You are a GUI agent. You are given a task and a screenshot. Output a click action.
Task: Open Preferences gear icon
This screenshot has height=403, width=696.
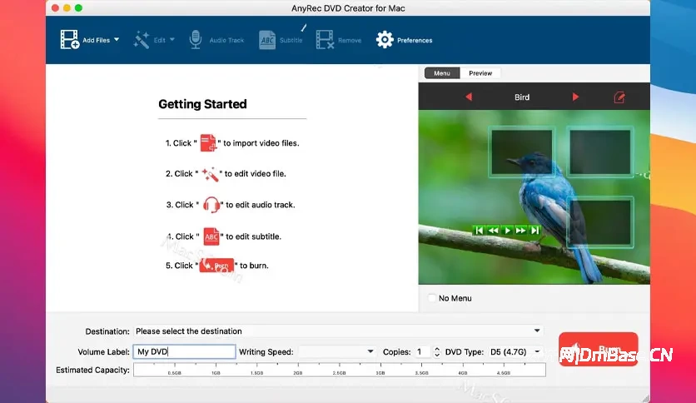pos(385,39)
